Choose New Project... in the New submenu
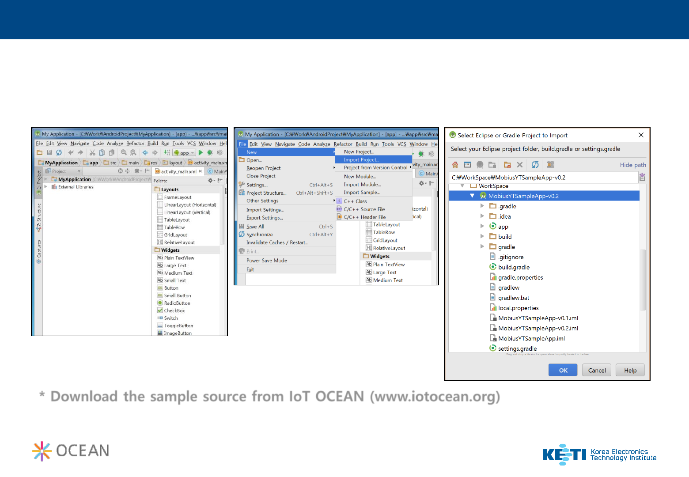Screen dimensions: 689x477 point(374,152)
